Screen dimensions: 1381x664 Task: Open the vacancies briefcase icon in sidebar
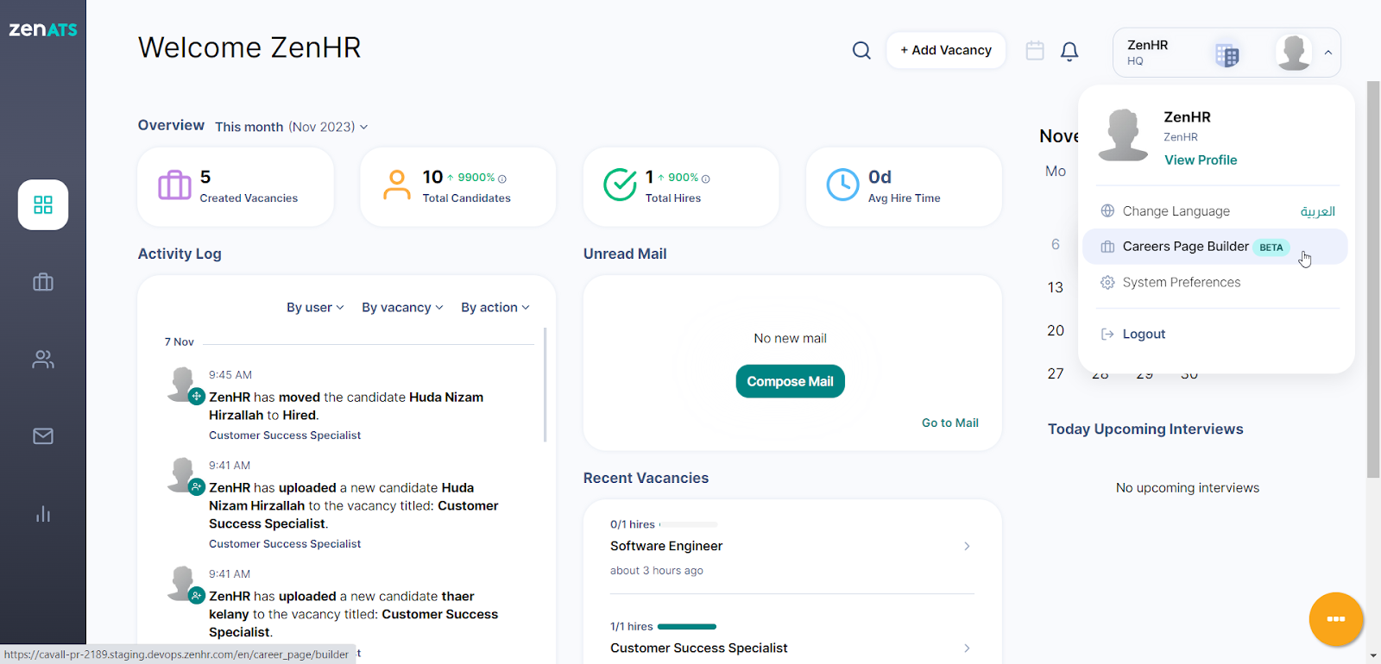coord(43,282)
